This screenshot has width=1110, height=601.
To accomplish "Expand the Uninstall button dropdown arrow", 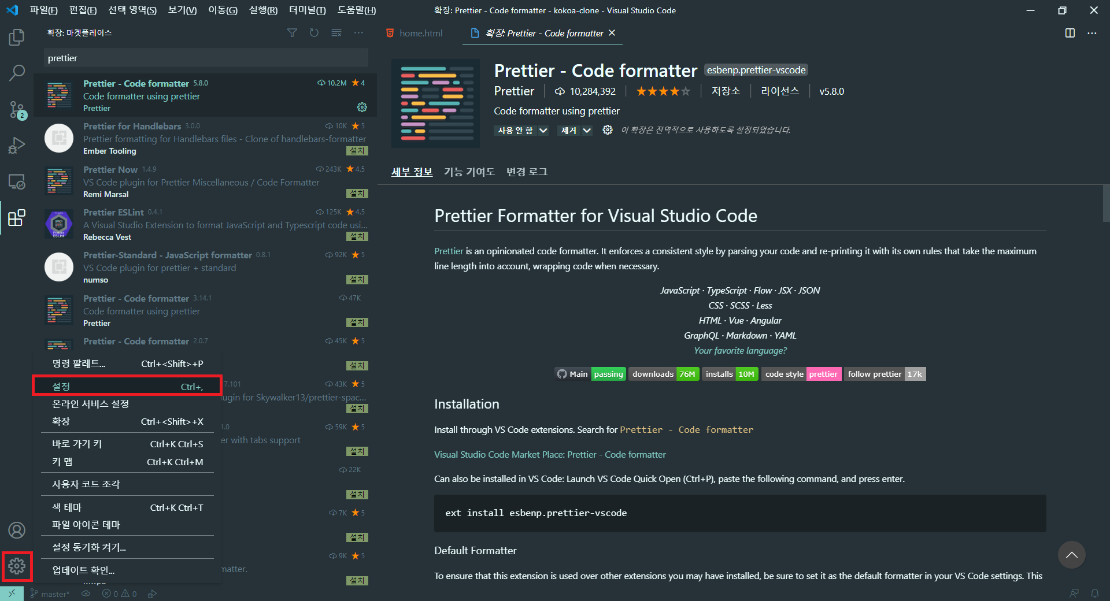I will click(x=587, y=131).
